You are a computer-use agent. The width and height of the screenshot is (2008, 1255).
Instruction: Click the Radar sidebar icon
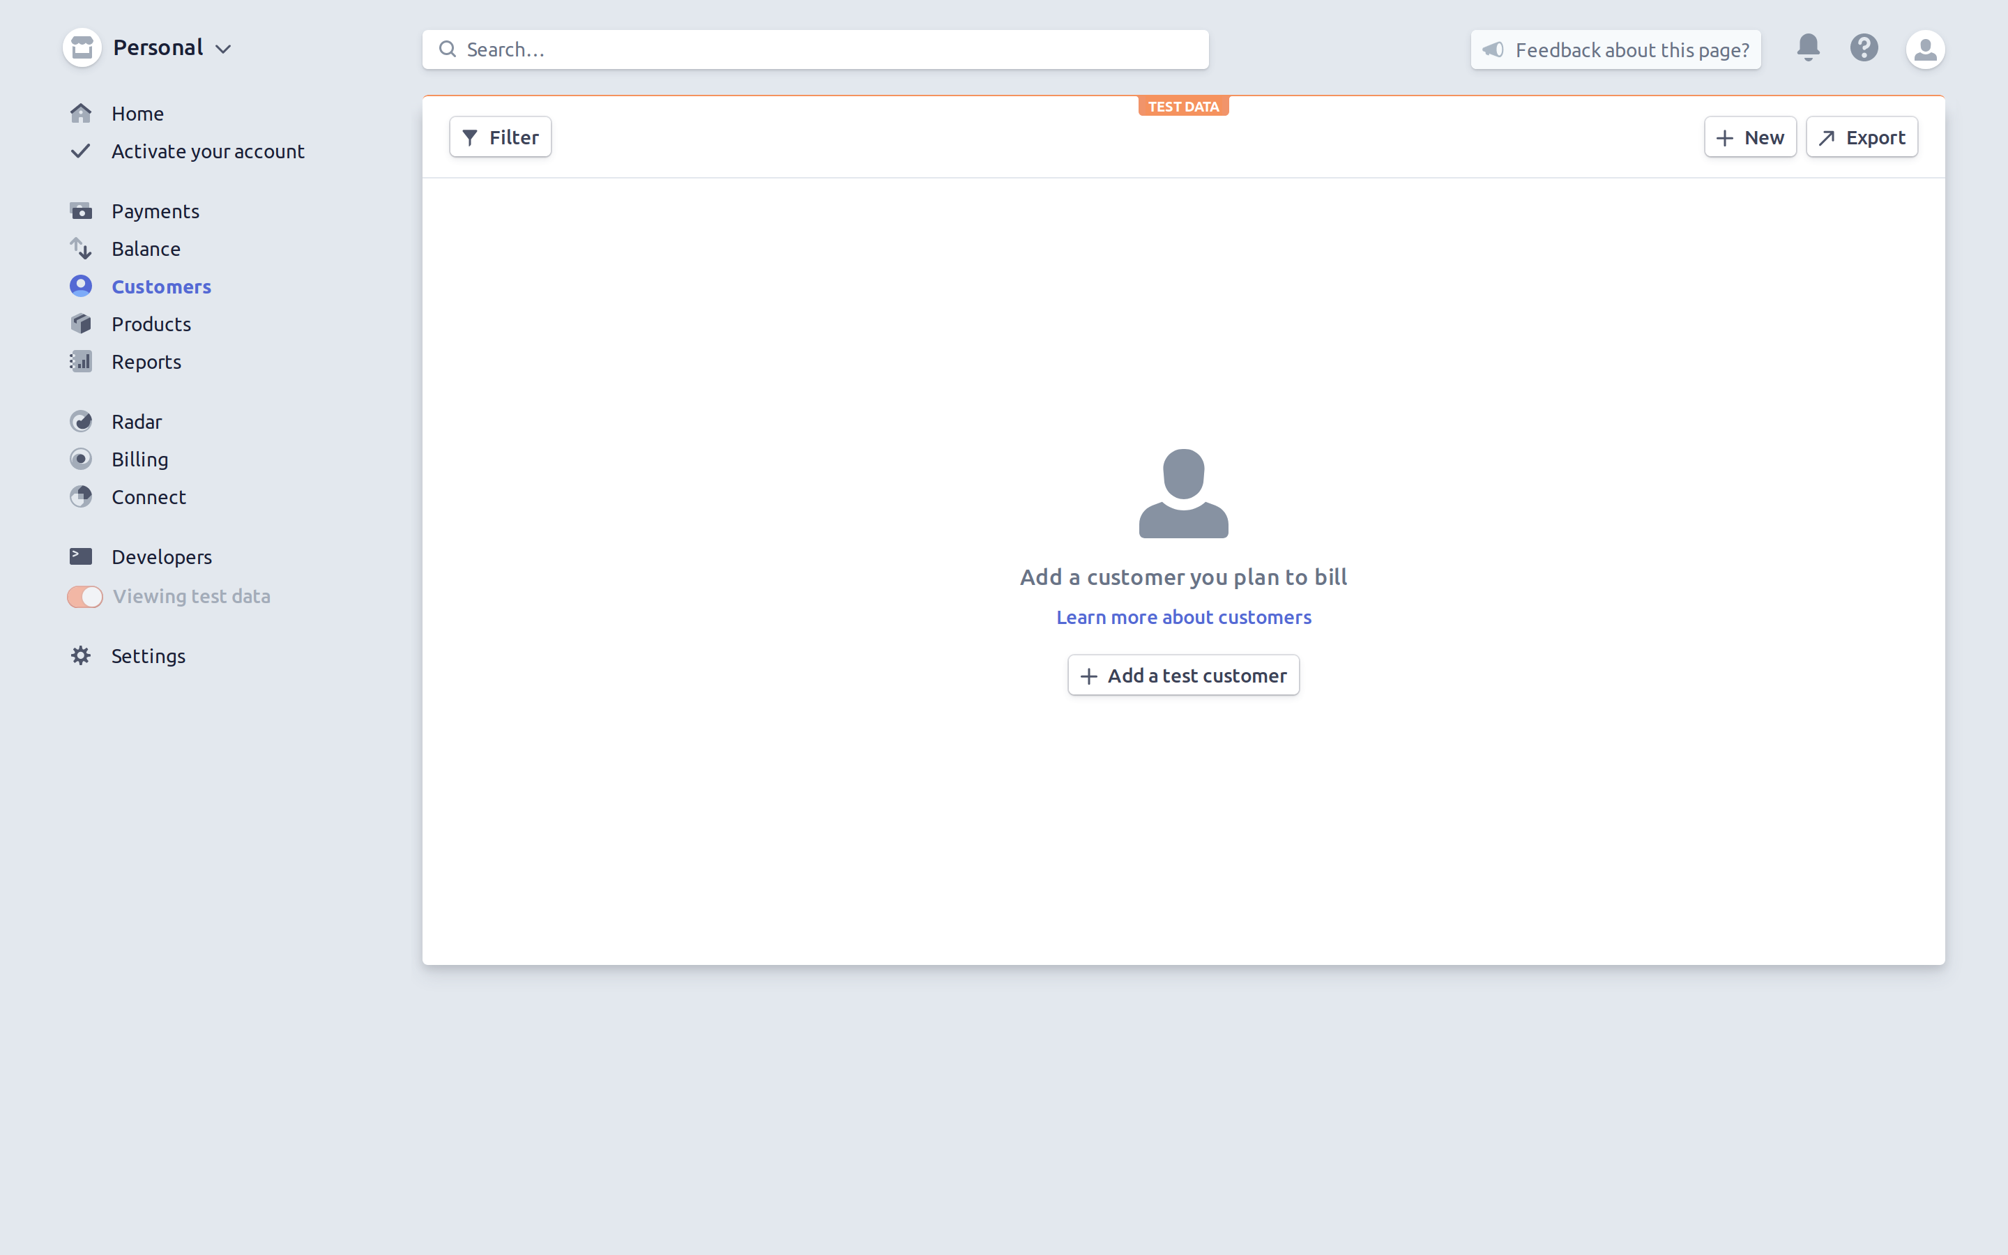[x=81, y=420]
